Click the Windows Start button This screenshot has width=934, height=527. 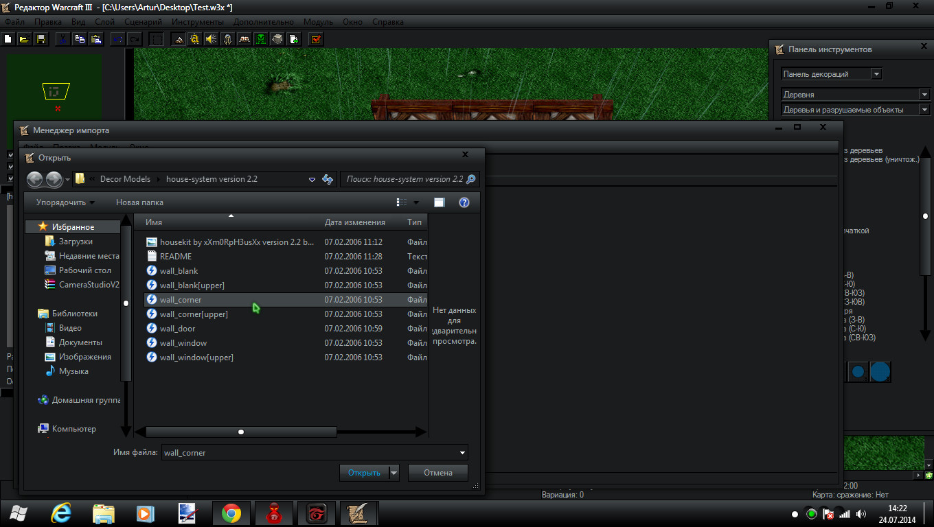19,513
